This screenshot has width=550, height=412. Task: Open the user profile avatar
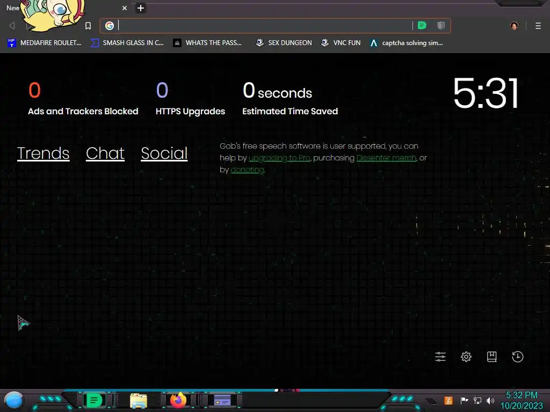[514, 26]
